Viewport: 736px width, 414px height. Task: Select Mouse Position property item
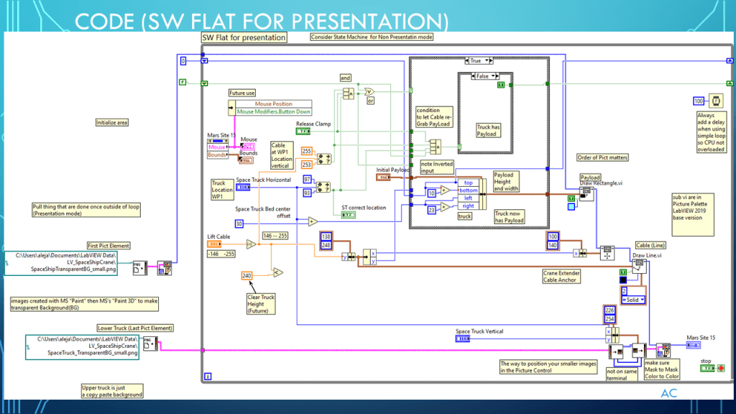click(x=274, y=104)
